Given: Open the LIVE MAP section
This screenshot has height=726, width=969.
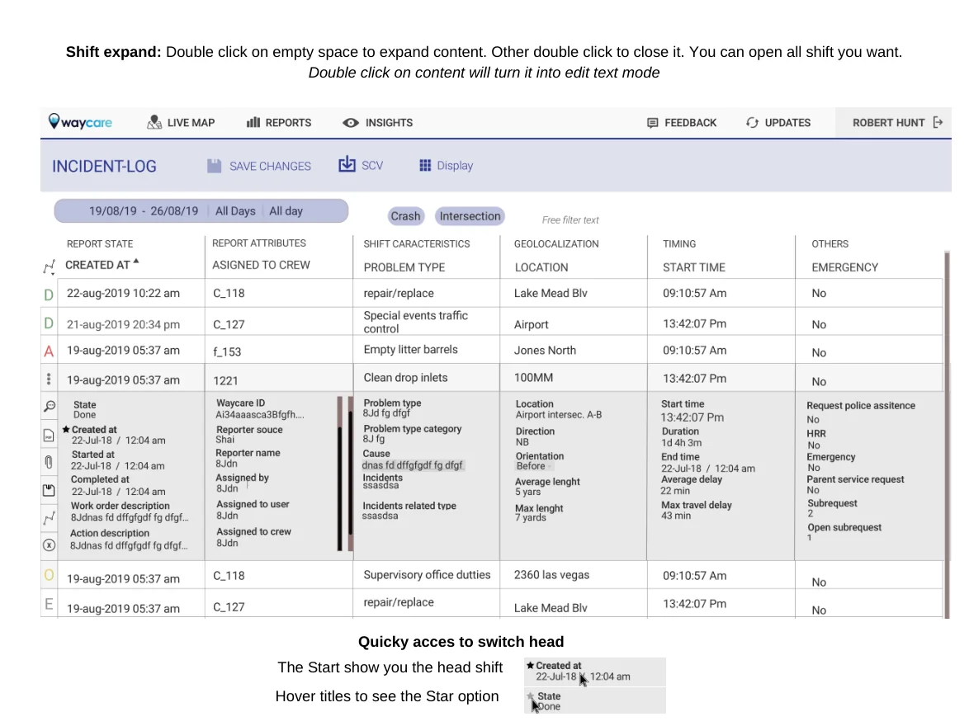Looking at the screenshot, I should click(181, 122).
